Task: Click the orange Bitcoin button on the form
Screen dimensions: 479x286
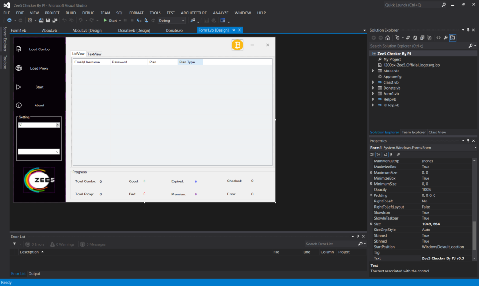Action: click(237, 45)
